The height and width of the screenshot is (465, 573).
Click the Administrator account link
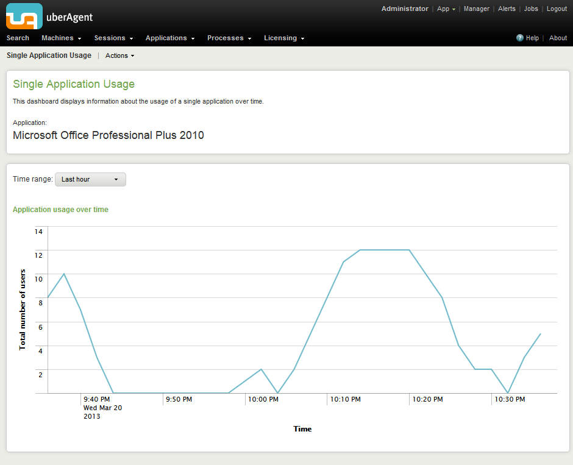[x=405, y=9]
